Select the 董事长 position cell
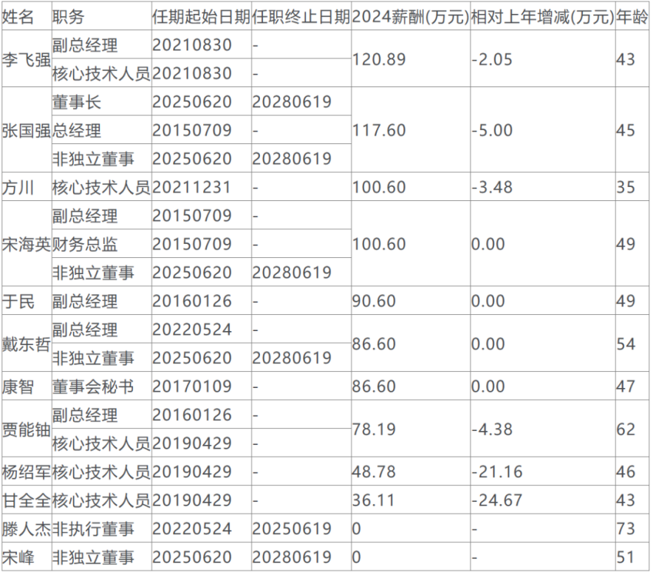The height and width of the screenshot is (575, 653). 77,102
